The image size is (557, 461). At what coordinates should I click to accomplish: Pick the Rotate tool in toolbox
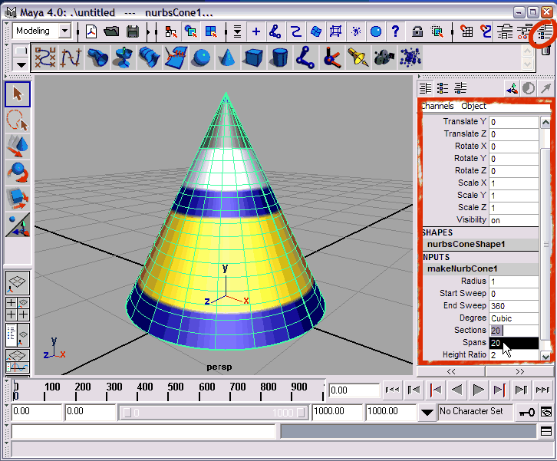point(18,172)
